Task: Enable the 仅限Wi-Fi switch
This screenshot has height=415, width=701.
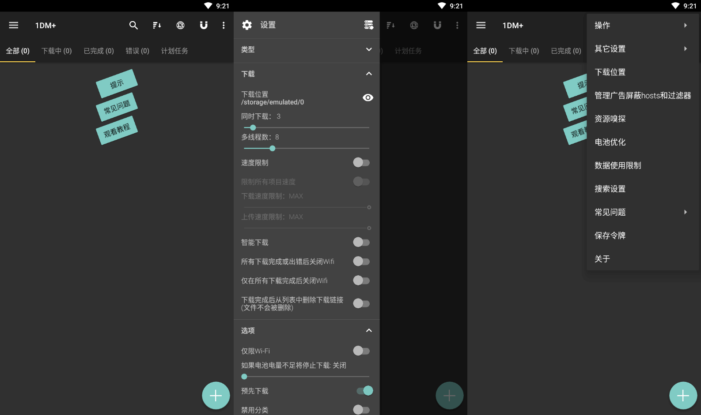Action: (361, 351)
